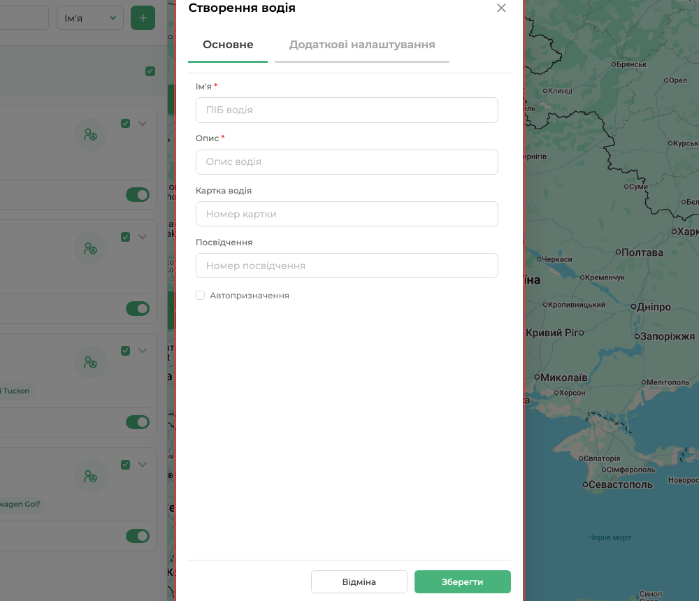Focus the Опис водія description field

tap(347, 162)
